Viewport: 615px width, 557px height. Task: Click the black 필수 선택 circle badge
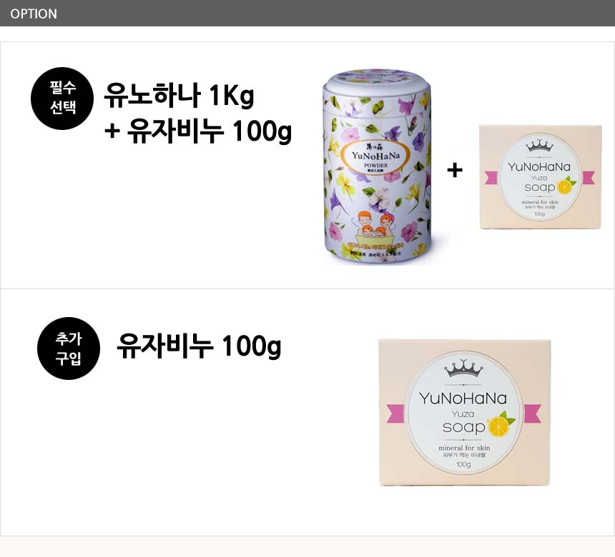(62, 99)
